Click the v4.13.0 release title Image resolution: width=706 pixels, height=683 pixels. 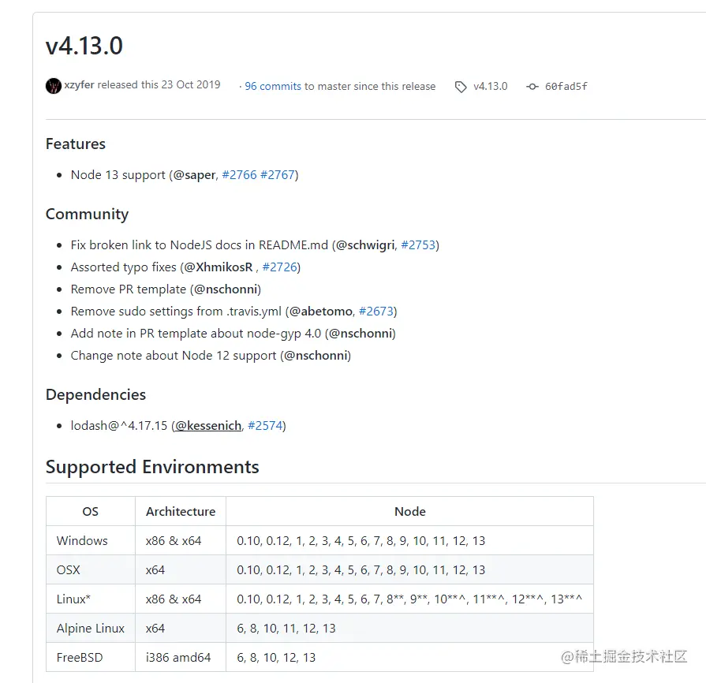click(x=84, y=46)
